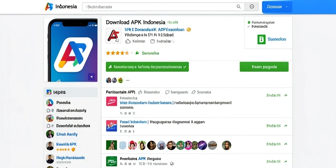The height and width of the screenshot is (168, 336).
Task: Click the orange shield badge under Noonlia APK
Action: 73,150
